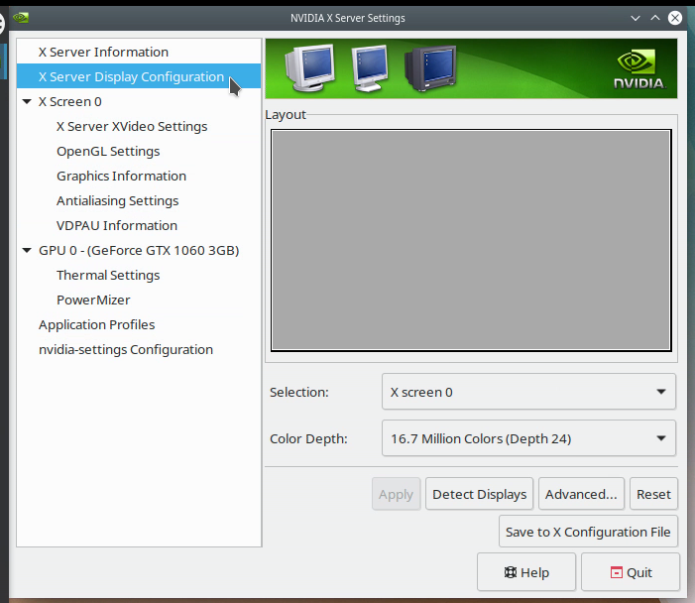This screenshot has width=695, height=603.
Task: Select X Server Display Configuration
Action: pos(139,76)
